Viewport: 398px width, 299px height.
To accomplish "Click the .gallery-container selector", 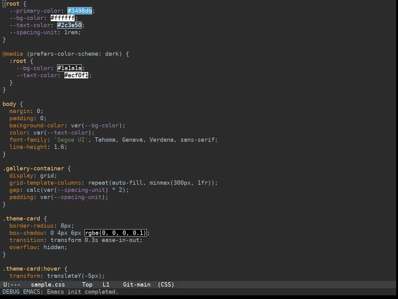I will coord(33,168).
